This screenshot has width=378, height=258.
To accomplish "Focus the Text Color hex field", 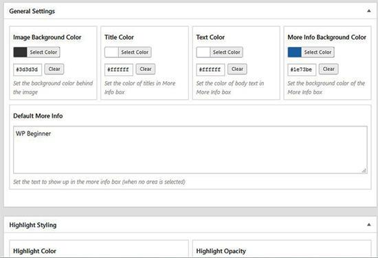I will coord(210,69).
